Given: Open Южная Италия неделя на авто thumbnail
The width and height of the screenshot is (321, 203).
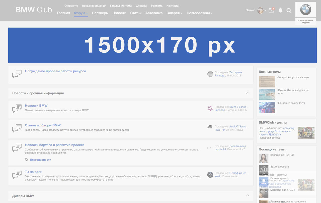Looking at the screenshot, I should pyautogui.click(x=267, y=95).
